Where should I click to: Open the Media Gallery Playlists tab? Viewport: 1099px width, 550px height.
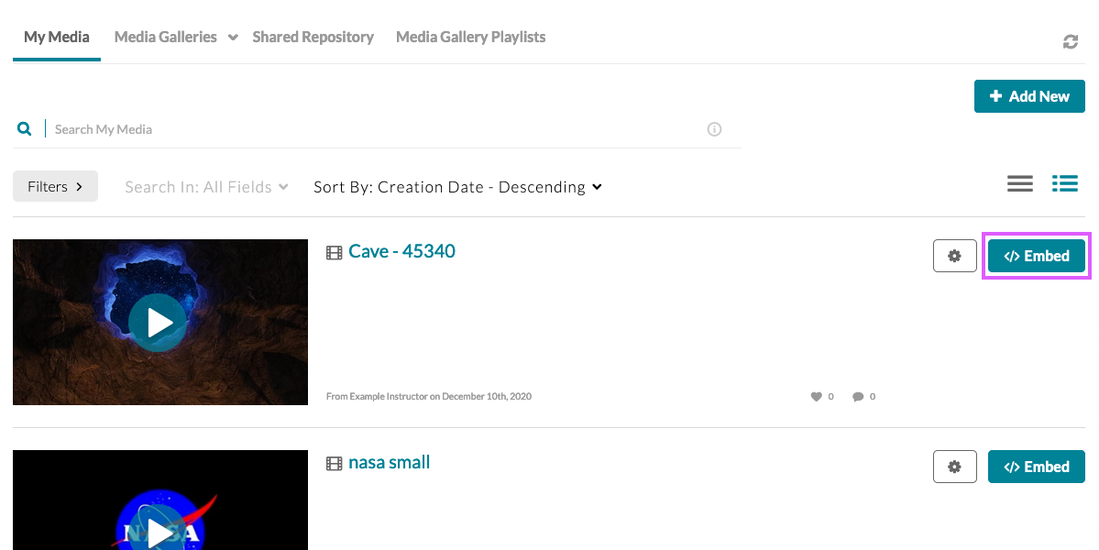[470, 37]
